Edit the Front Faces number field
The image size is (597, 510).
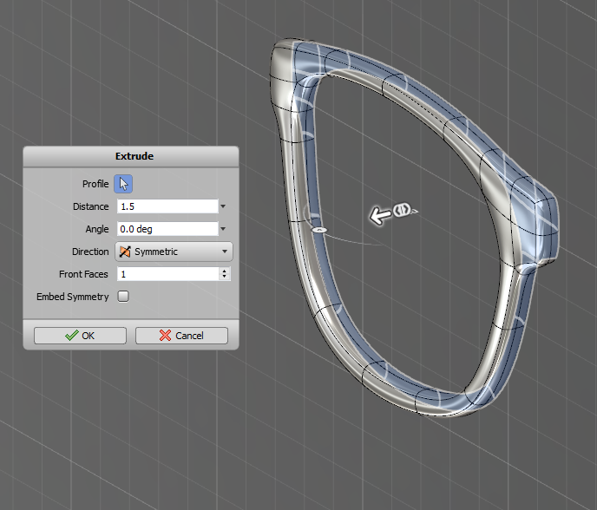[x=168, y=274]
